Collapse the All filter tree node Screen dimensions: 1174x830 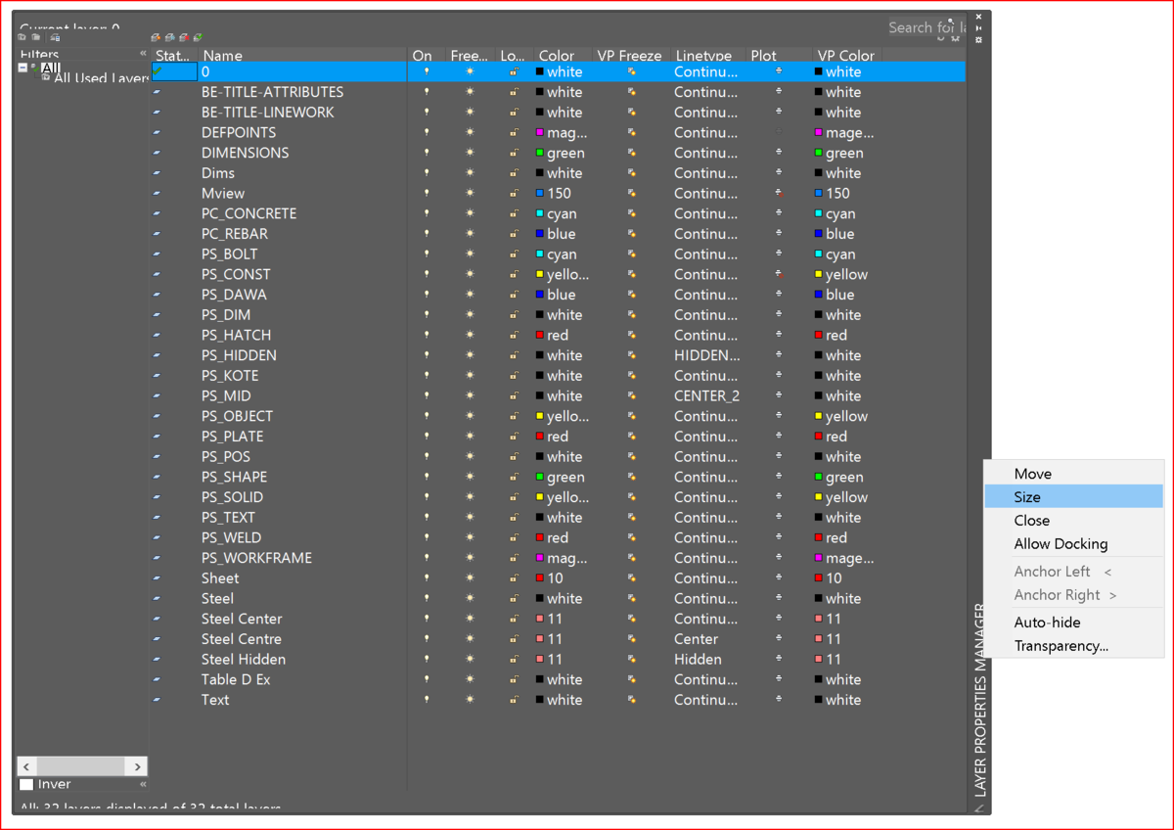tap(23, 69)
